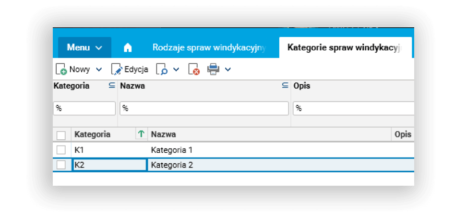
Task: Select the Kategorie spraw windykacyjnych tab
Action: click(x=343, y=48)
